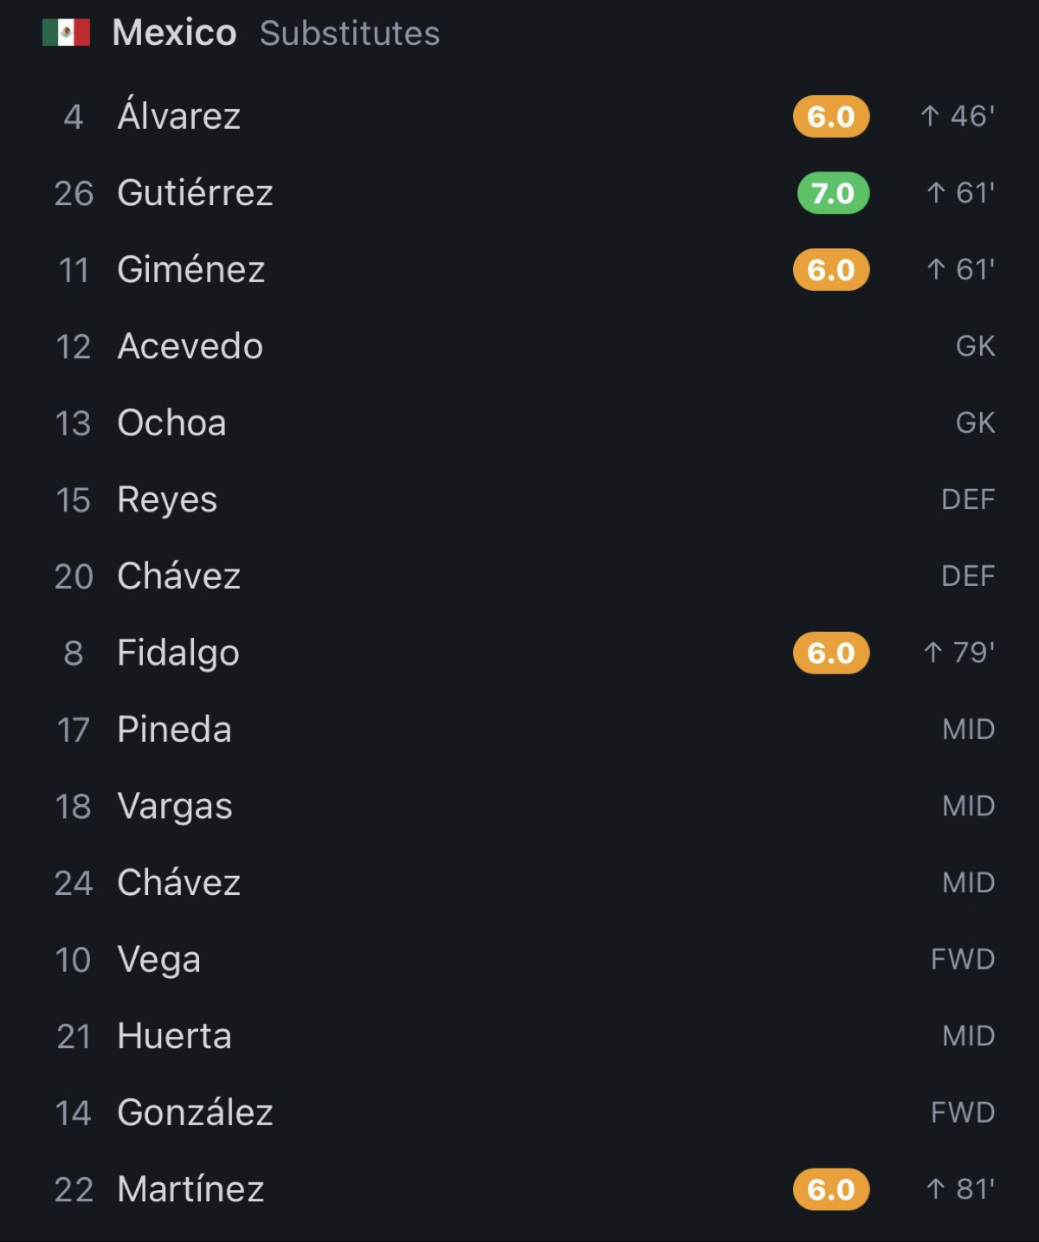Tap Fidalgo's 79' substitution arrow
Screen dimensions: 1039x1242
(x=933, y=653)
